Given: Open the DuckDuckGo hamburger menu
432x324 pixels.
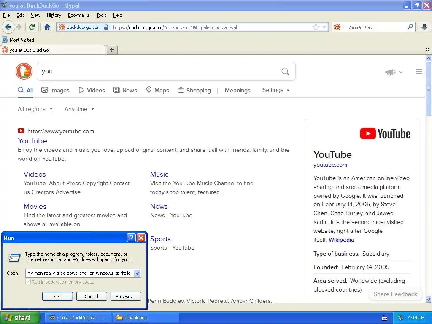Looking at the screenshot, I should click(419, 72).
